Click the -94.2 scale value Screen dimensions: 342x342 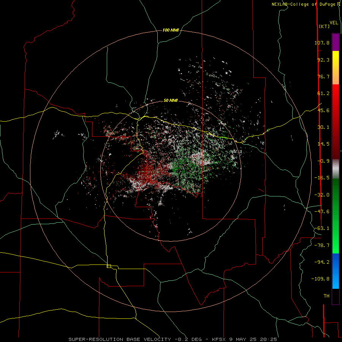(x=322, y=262)
